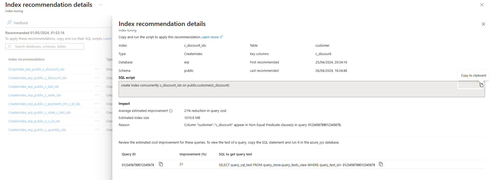This screenshot has height=180, width=490.
Task: Select the CreateIndex_erp_public_o_c_id_idx recommendation
Action: (x=34, y=121)
